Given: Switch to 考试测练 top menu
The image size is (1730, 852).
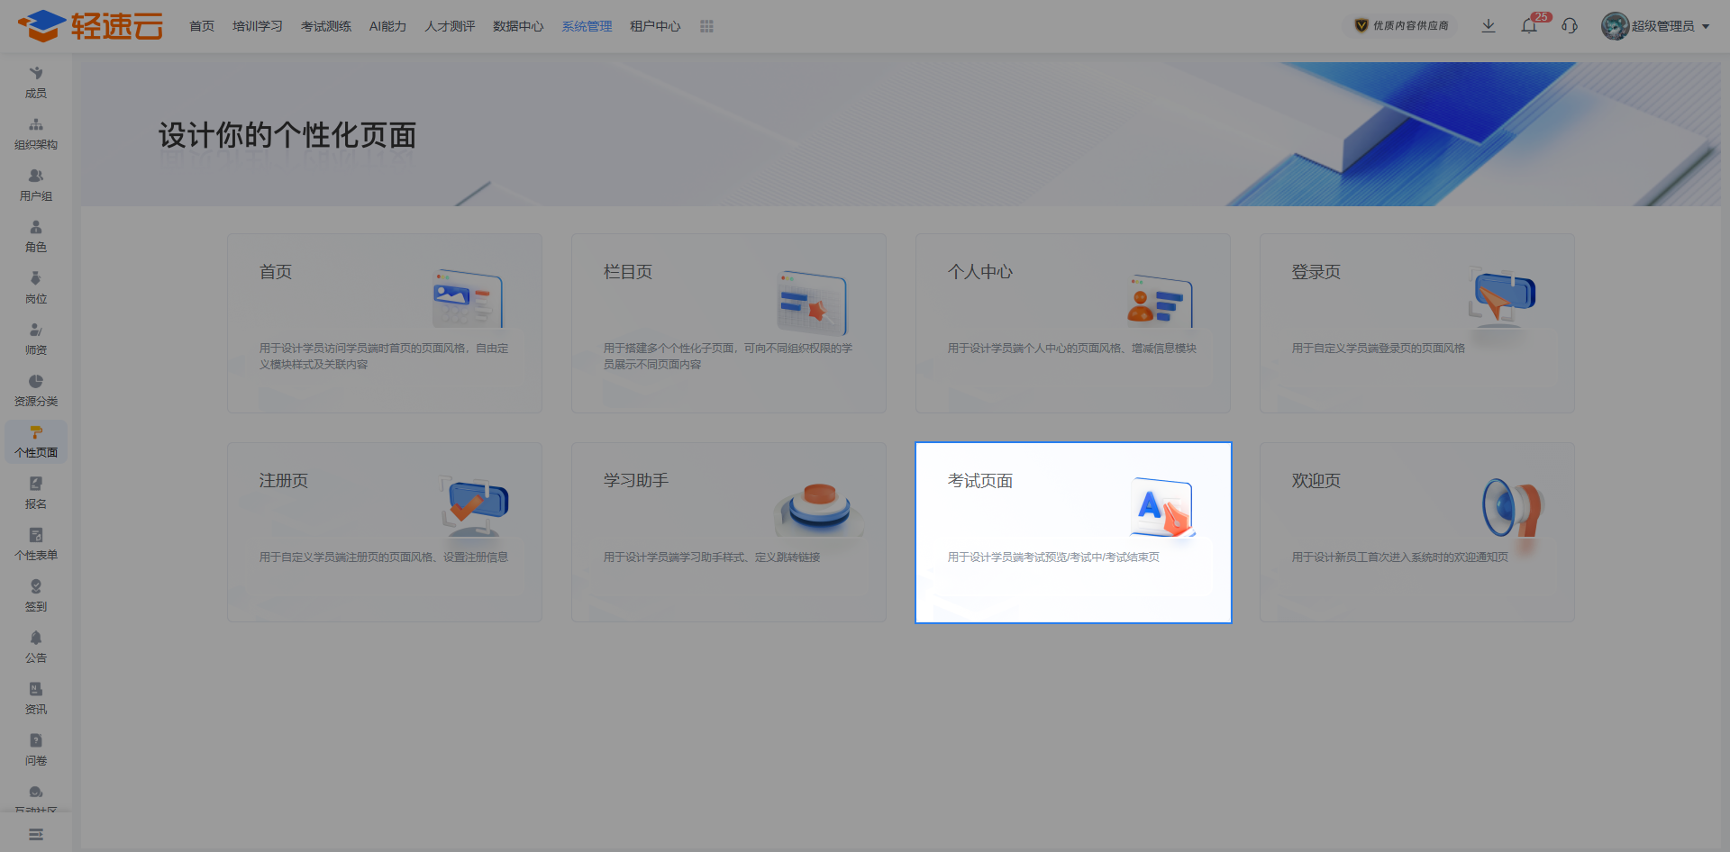Looking at the screenshot, I should click(x=326, y=26).
